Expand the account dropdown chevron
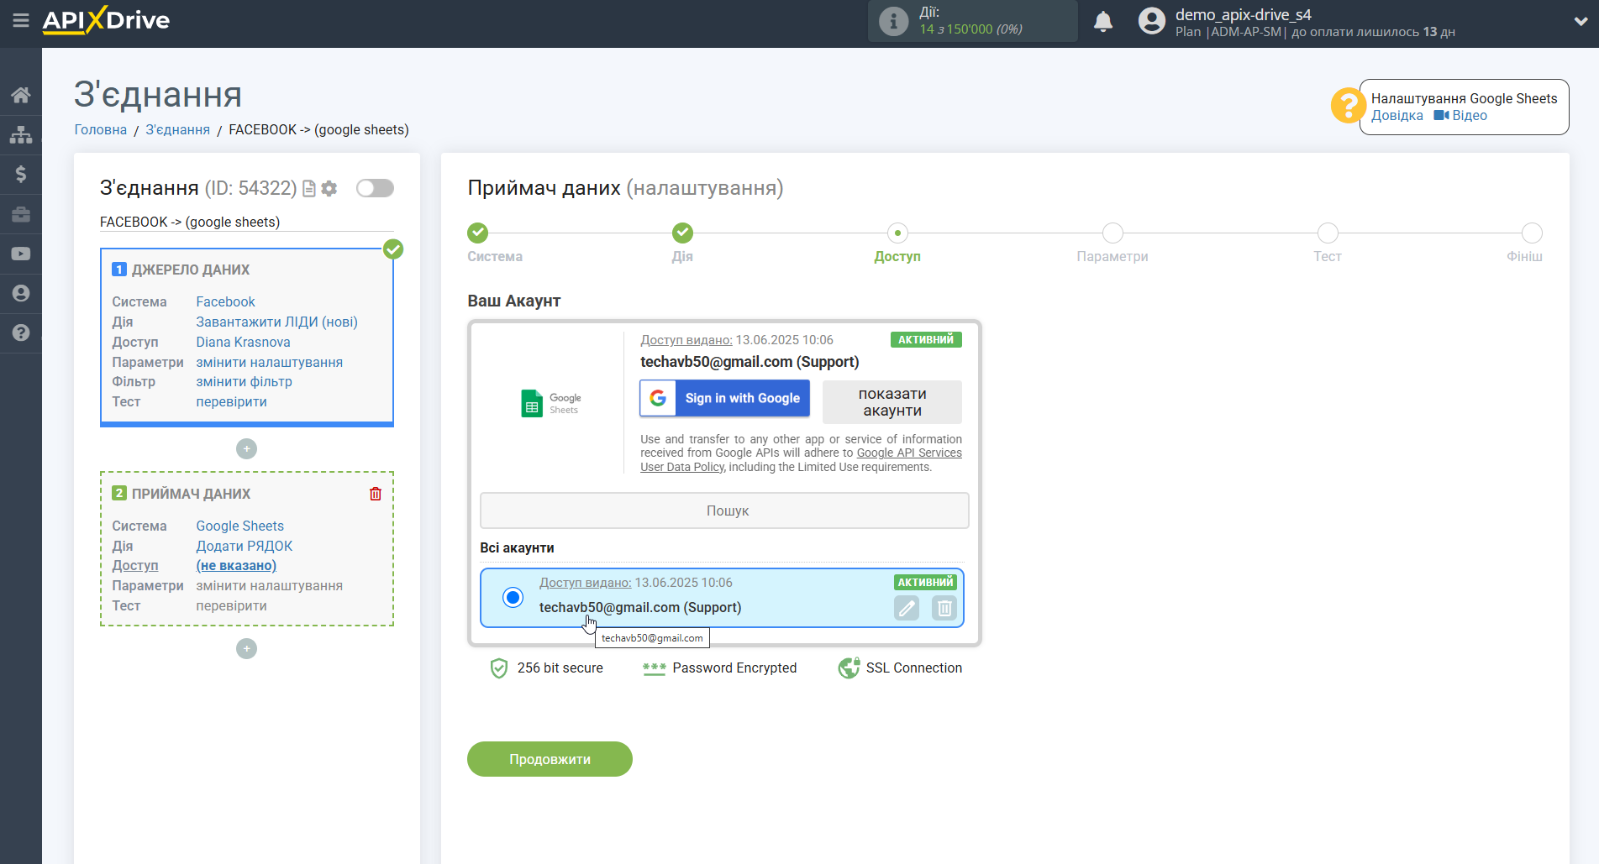 [x=1581, y=22]
